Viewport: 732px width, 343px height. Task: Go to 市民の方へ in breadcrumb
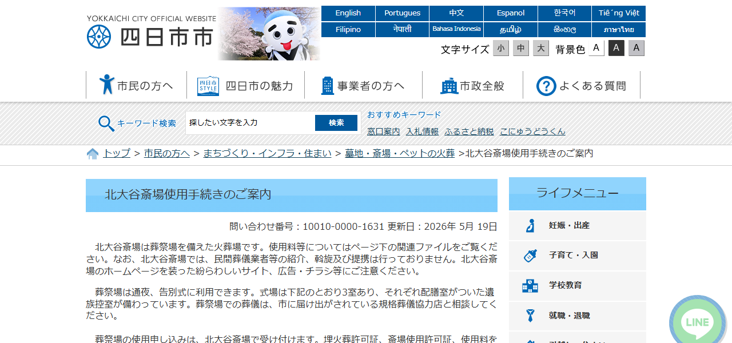pyautogui.click(x=167, y=153)
